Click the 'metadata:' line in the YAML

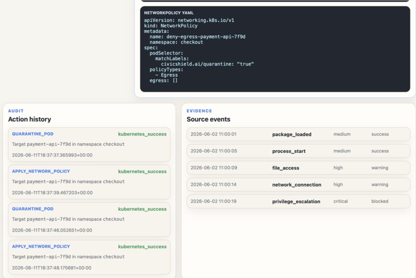pos(156,31)
